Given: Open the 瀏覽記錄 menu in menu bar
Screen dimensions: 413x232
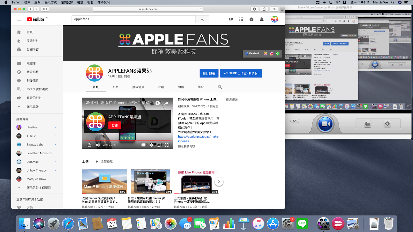Looking at the screenshot, I should pyautogui.click(x=67, y=2).
